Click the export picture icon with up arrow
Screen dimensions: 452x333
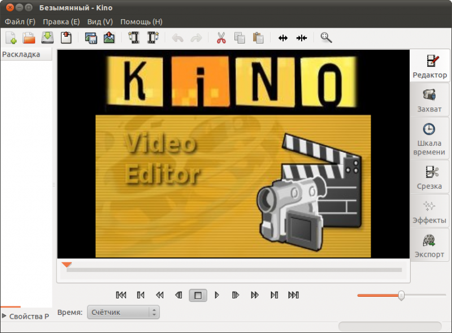[109, 38]
